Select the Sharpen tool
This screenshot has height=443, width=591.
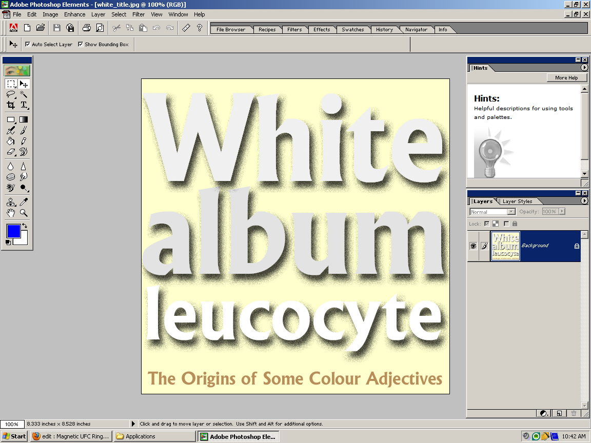click(x=24, y=166)
